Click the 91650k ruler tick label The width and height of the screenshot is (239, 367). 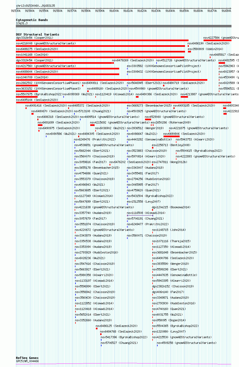(184, 11)
